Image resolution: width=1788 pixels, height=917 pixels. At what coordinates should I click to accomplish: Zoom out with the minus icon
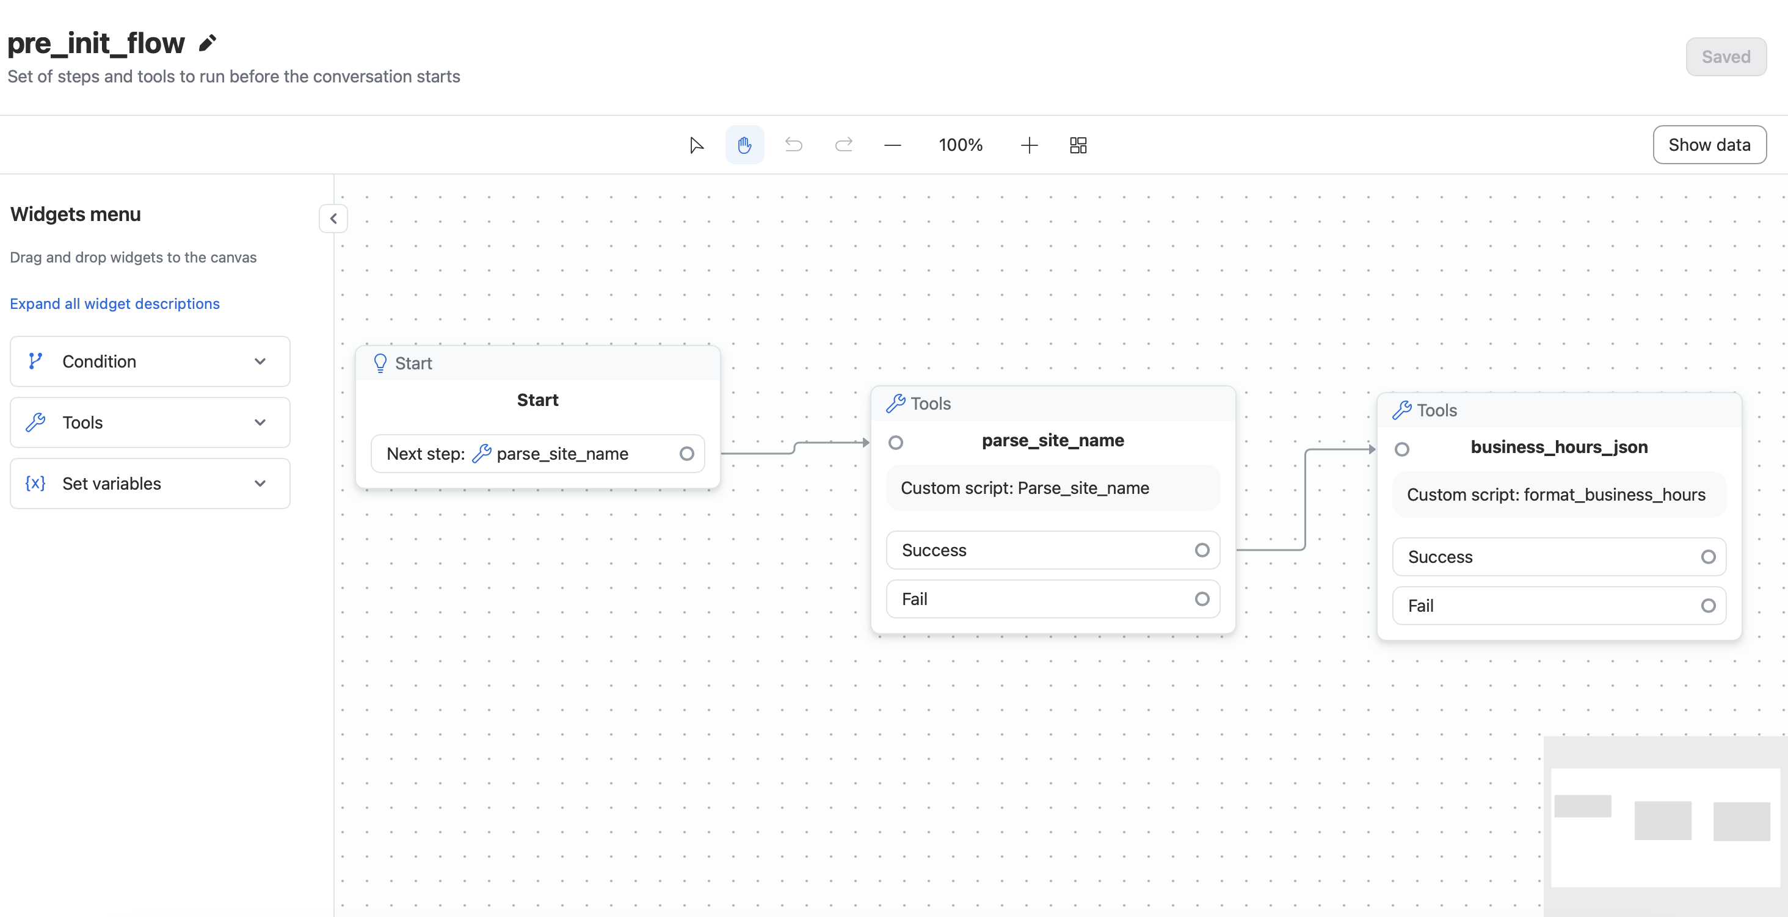click(x=893, y=145)
